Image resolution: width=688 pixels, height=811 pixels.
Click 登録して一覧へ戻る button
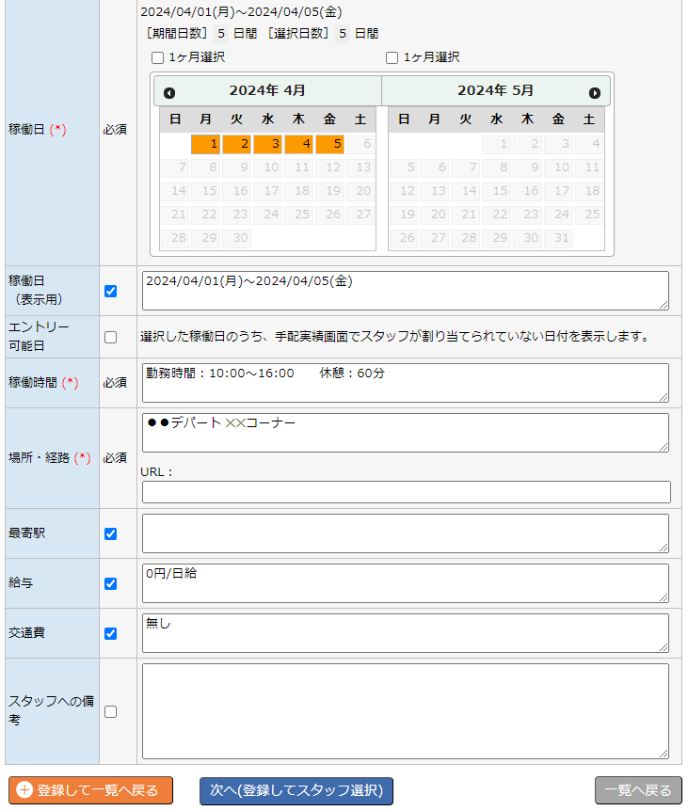coord(90,790)
